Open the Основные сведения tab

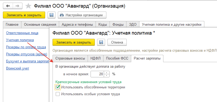pyautogui.click(x=40, y=25)
